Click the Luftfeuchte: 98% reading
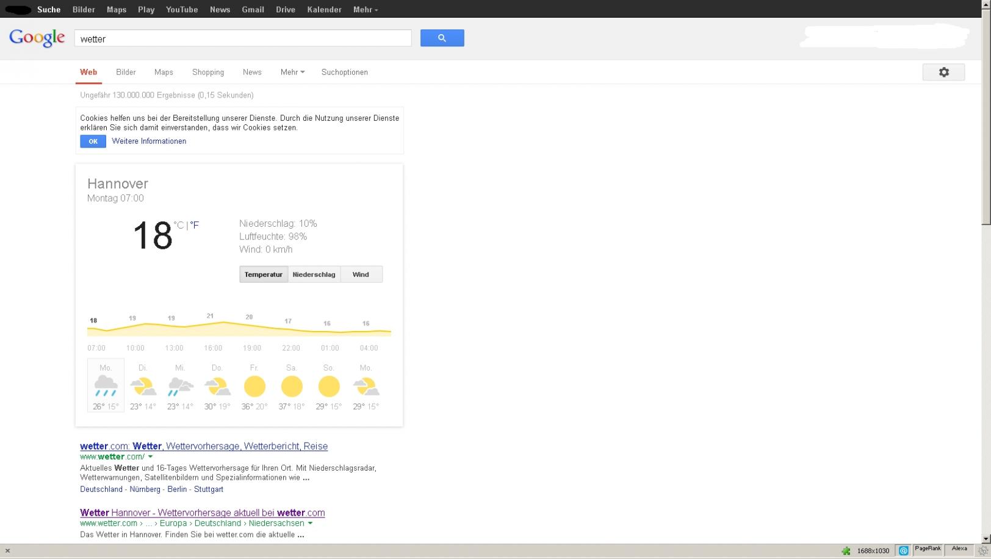Viewport: 991px width, 559px height. pos(273,237)
